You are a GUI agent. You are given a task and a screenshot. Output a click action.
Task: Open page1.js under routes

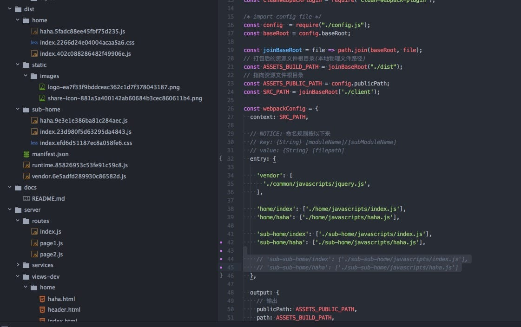[x=51, y=243]
